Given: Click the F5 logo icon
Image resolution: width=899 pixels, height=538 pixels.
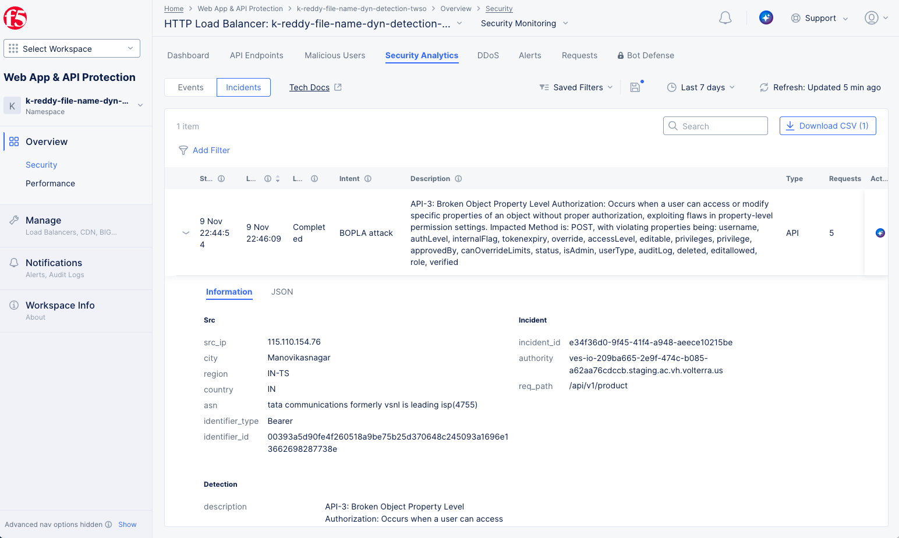Looking at the screenshot, I should tap(15, 18).
